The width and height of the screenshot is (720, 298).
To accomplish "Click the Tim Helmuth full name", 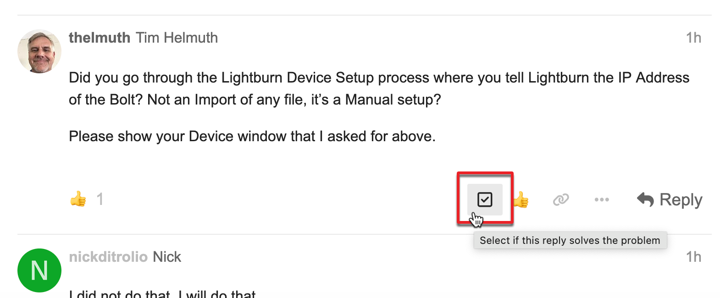I will tap(177, 38).
